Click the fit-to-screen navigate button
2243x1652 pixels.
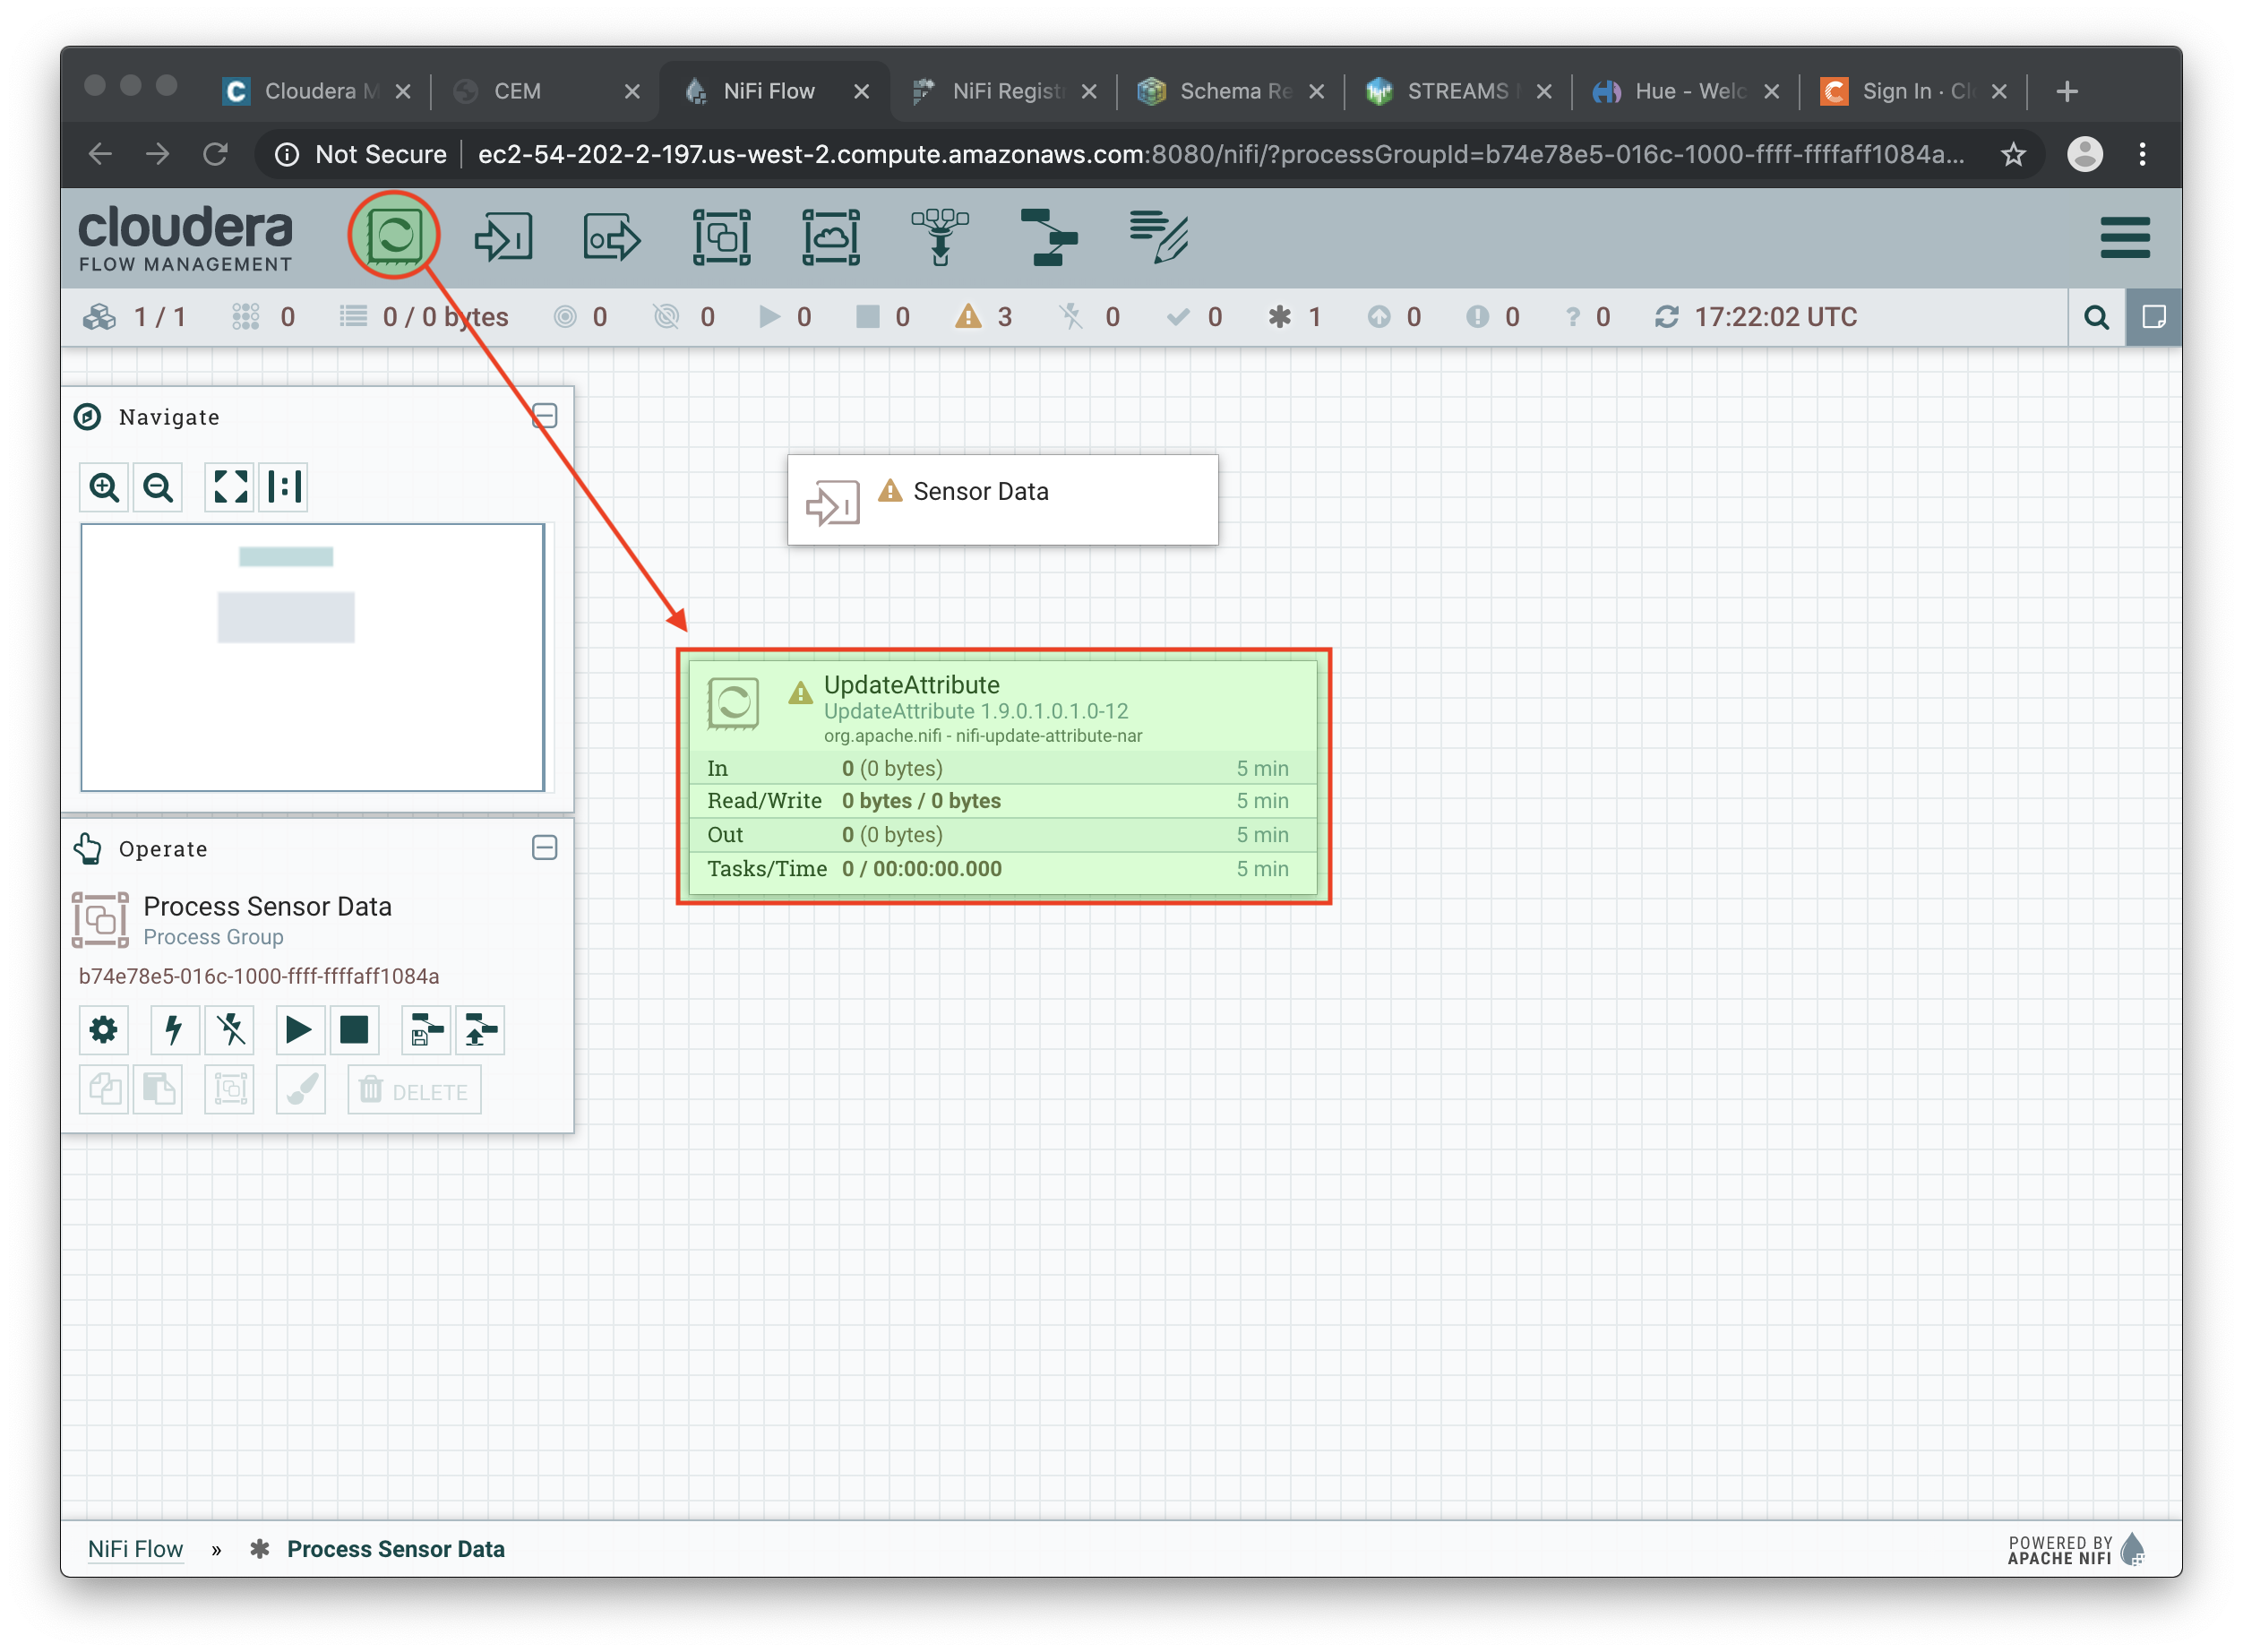coord(230,487)
